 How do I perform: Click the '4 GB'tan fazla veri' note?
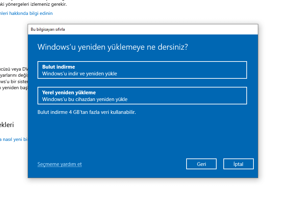point(87,112)
